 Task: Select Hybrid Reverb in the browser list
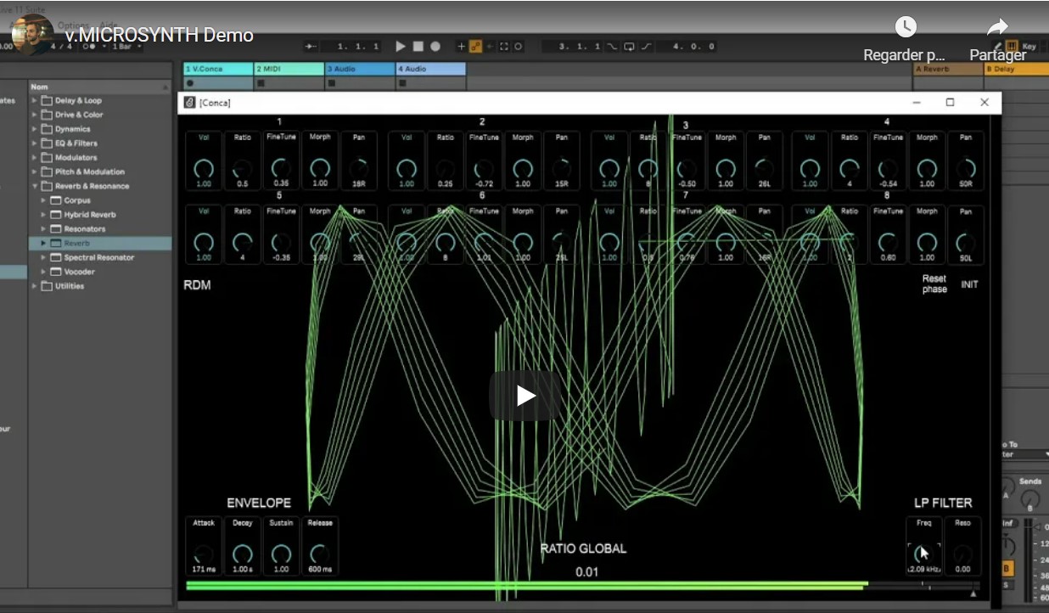[90, 215]
